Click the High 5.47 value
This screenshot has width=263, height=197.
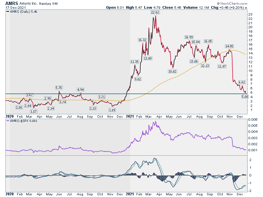134,7
